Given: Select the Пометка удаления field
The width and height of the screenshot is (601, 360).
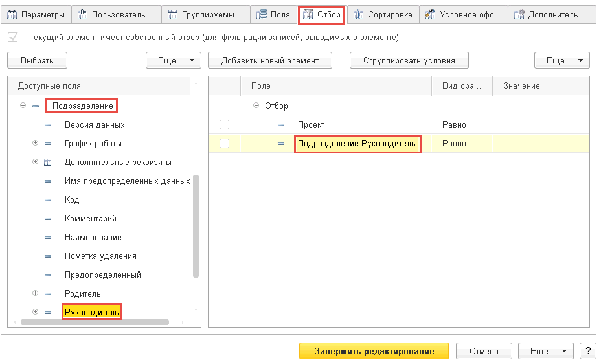Looking at the screenshot, I should 100,256.
